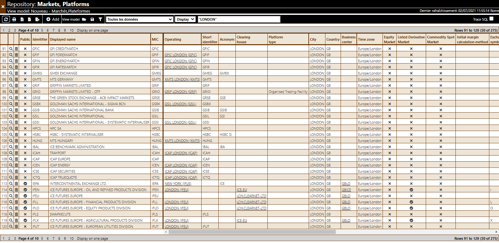
Task: Open magnifier for ICE FUTURES EUROPE row 115
Action: point(11,196)
